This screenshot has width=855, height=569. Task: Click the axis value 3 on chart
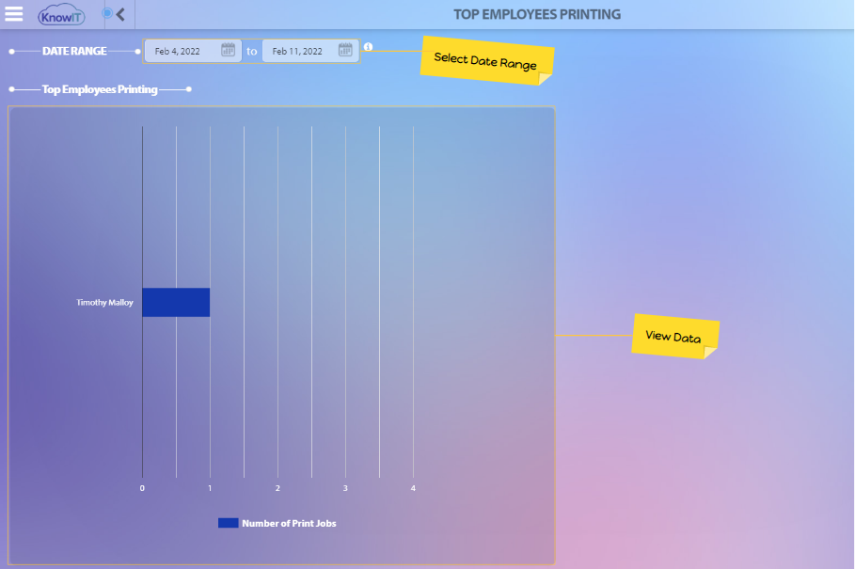[345, 488]
